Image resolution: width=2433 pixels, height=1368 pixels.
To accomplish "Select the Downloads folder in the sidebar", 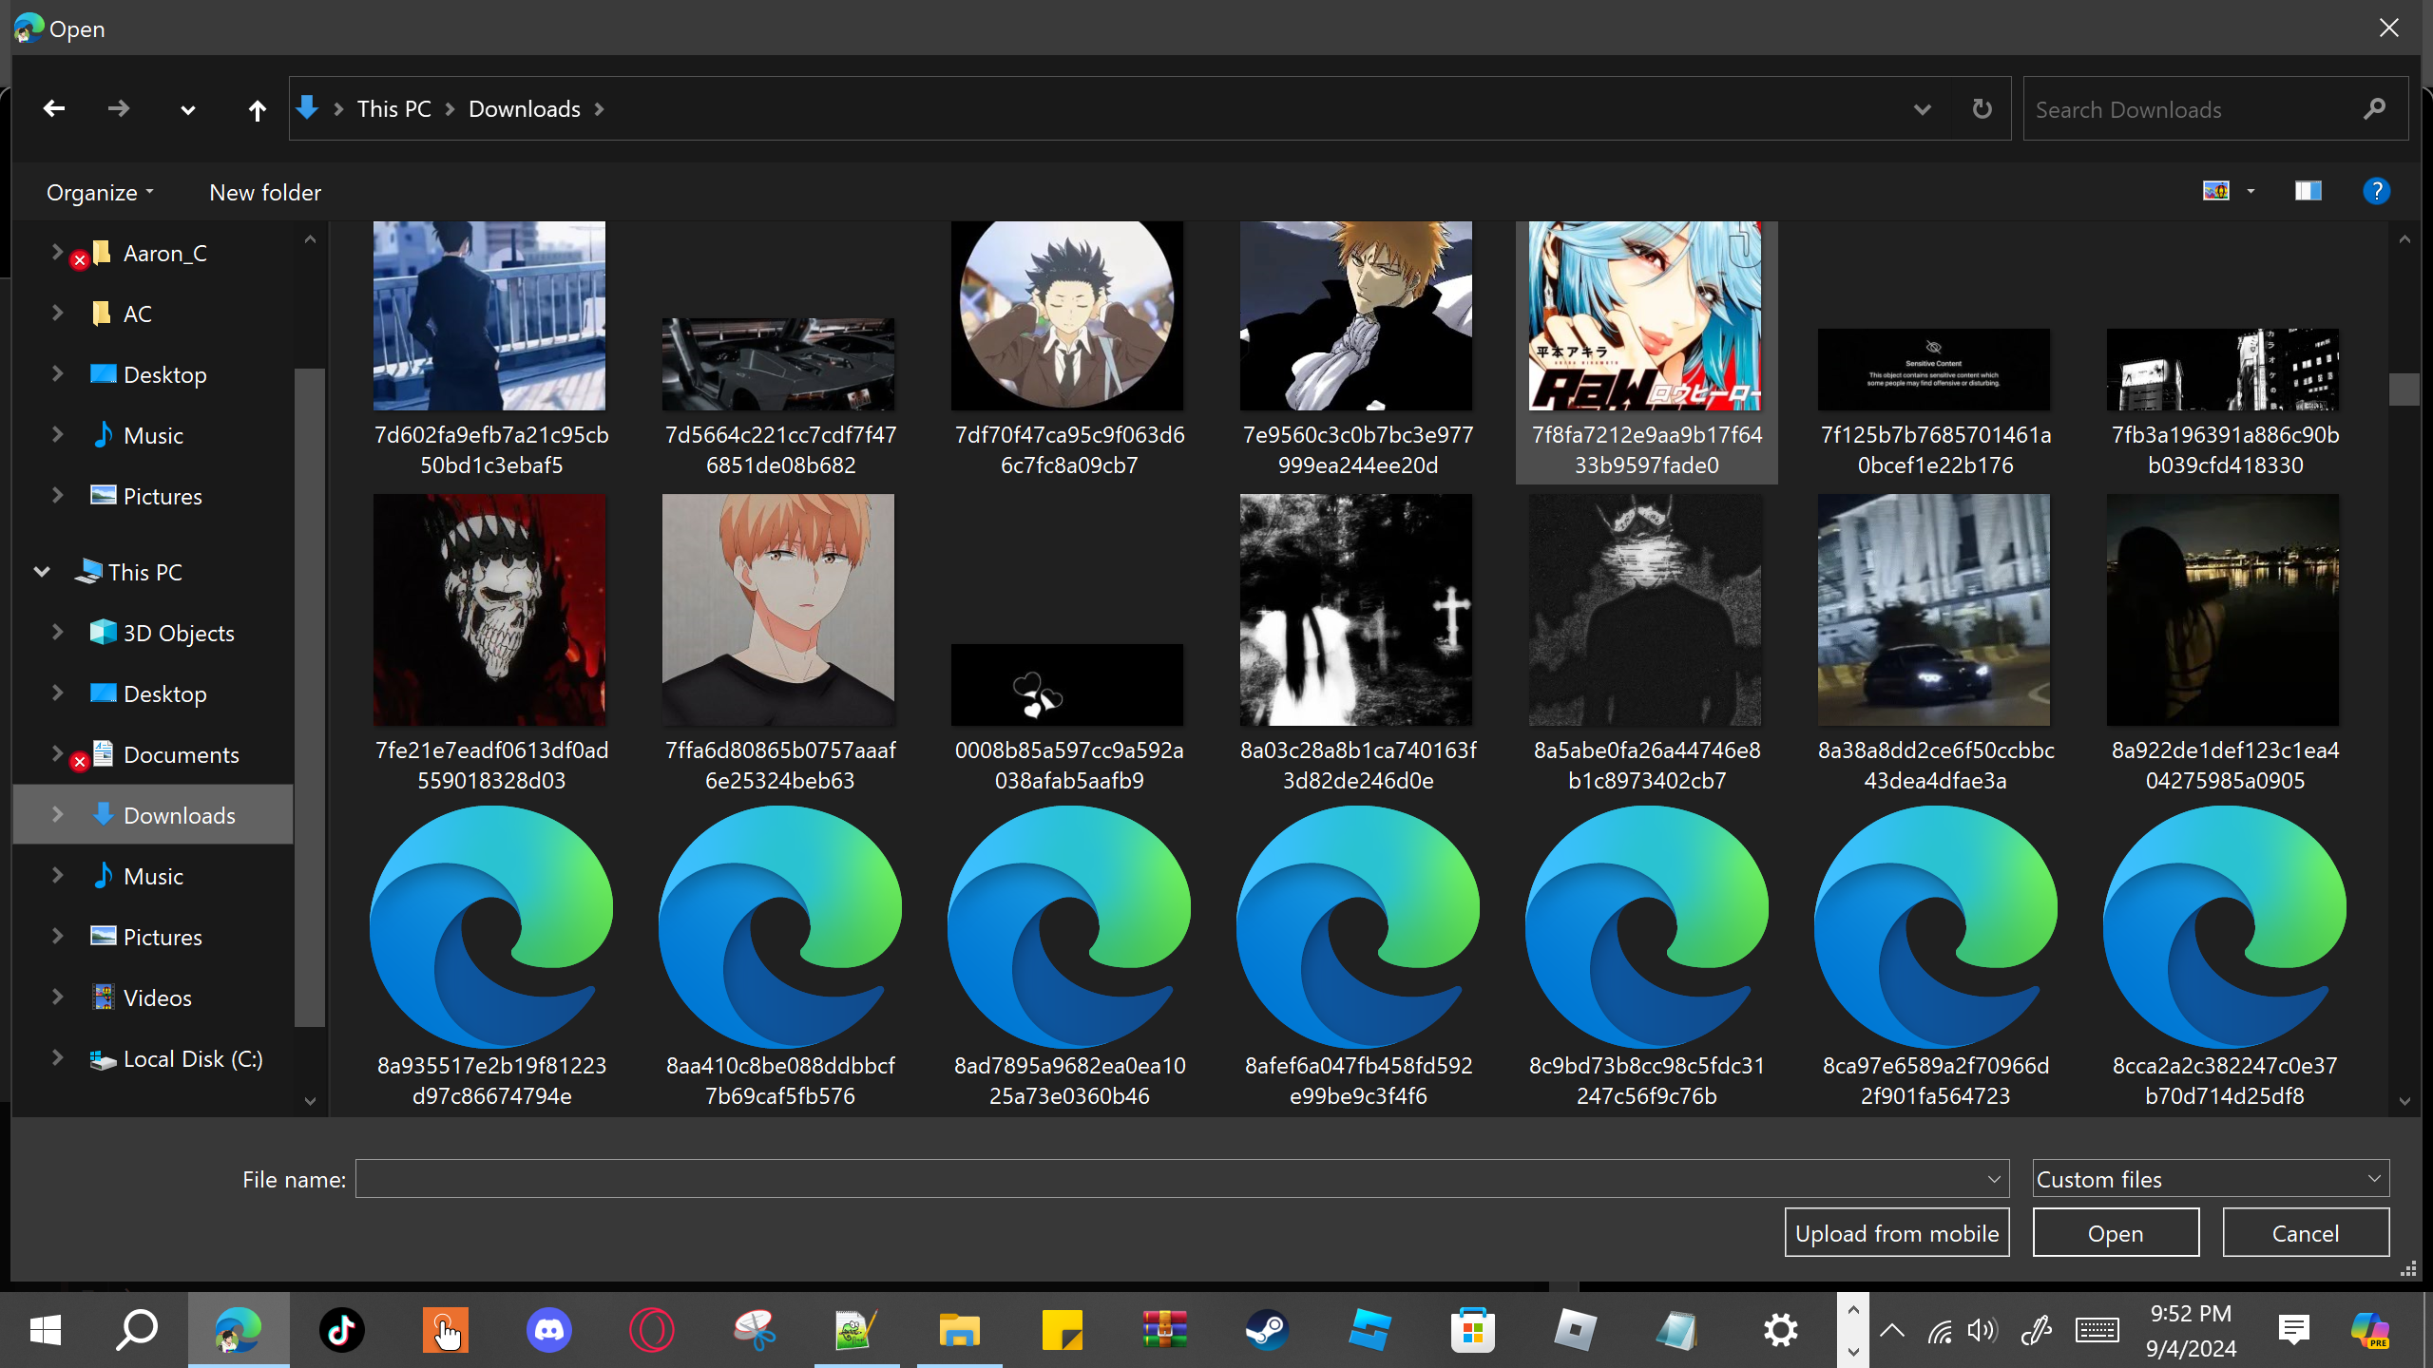I will pyautogui.click(x=179, y=815).
